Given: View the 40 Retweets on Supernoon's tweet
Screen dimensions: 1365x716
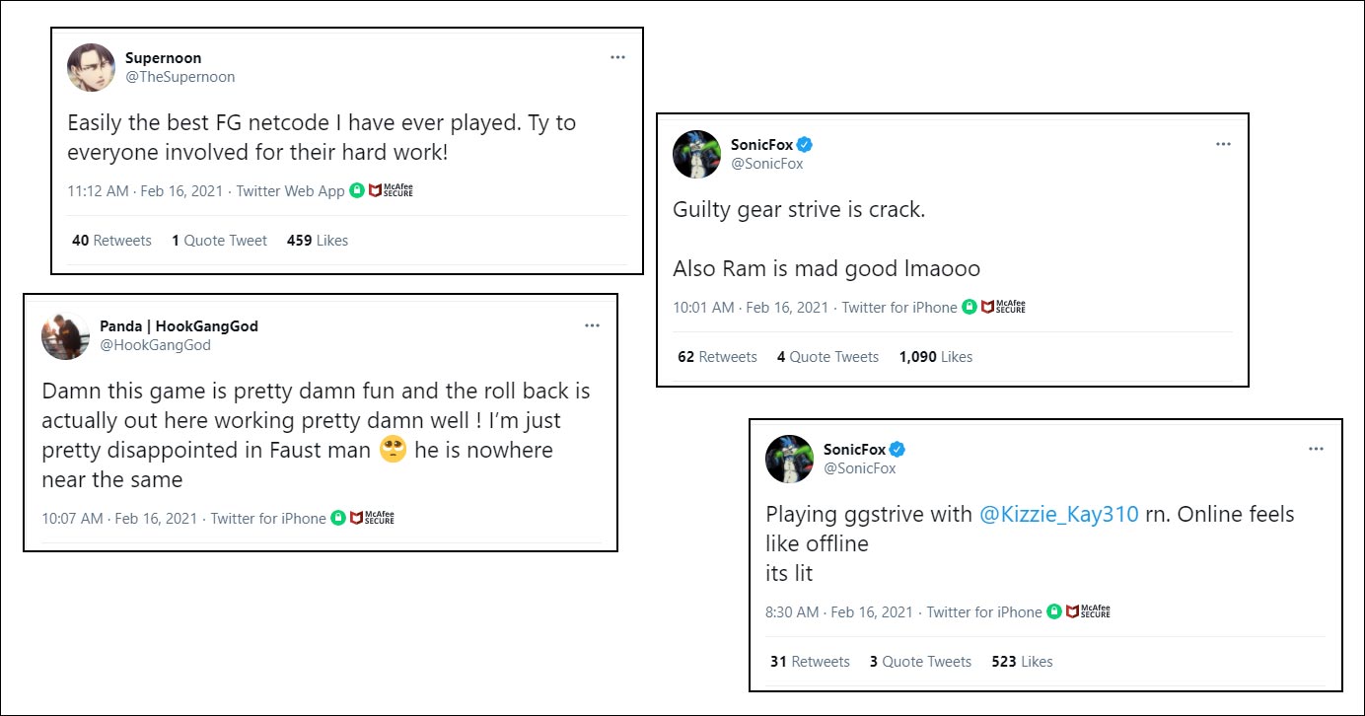Looking at the screenshot, I should point(111,241).
